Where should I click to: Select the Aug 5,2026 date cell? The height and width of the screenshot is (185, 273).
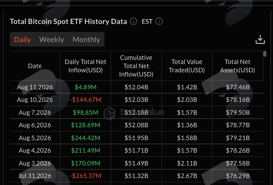click(35, 138)
